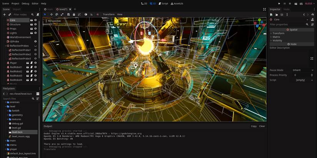The height and width of the screenshot is (158, 317).
Task: Click the Play Scene clapperboard icon
Action: (x=295, y=3)
